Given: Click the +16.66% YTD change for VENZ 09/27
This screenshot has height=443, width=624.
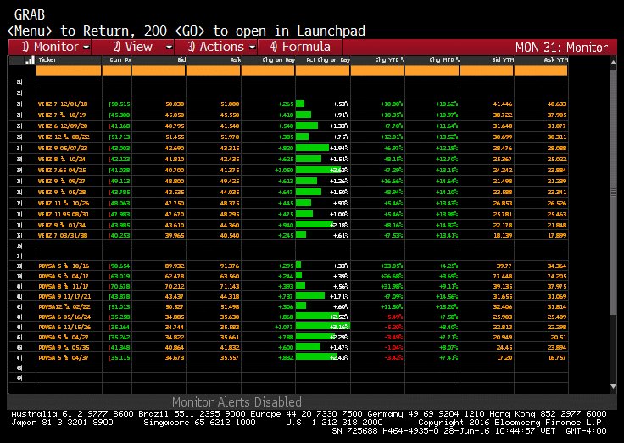Looking at the screenshot, I should coord(392,181).
